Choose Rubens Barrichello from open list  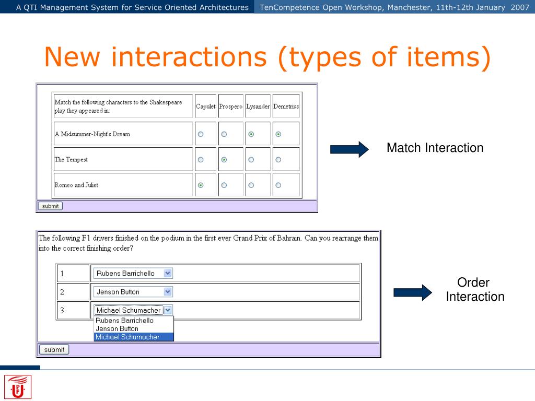(x=133, y=321)
